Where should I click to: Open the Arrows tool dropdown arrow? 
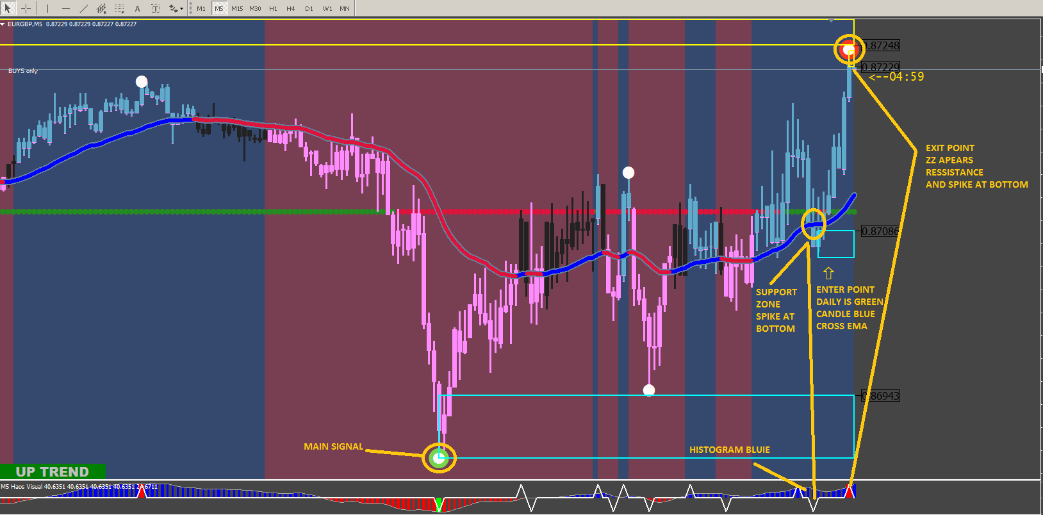coord(182,9)
